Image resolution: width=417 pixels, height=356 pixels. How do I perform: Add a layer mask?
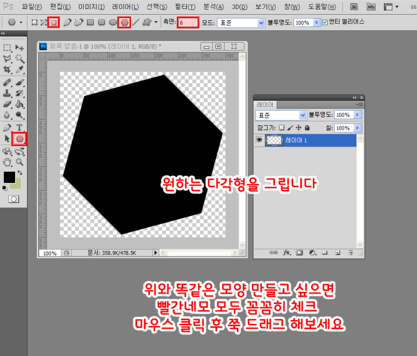pyautogui.click(x=299, y=252)
